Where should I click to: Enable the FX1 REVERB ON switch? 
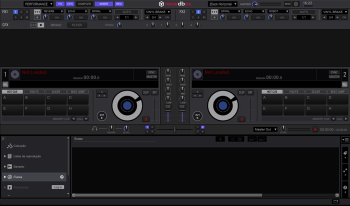(56, 17)
